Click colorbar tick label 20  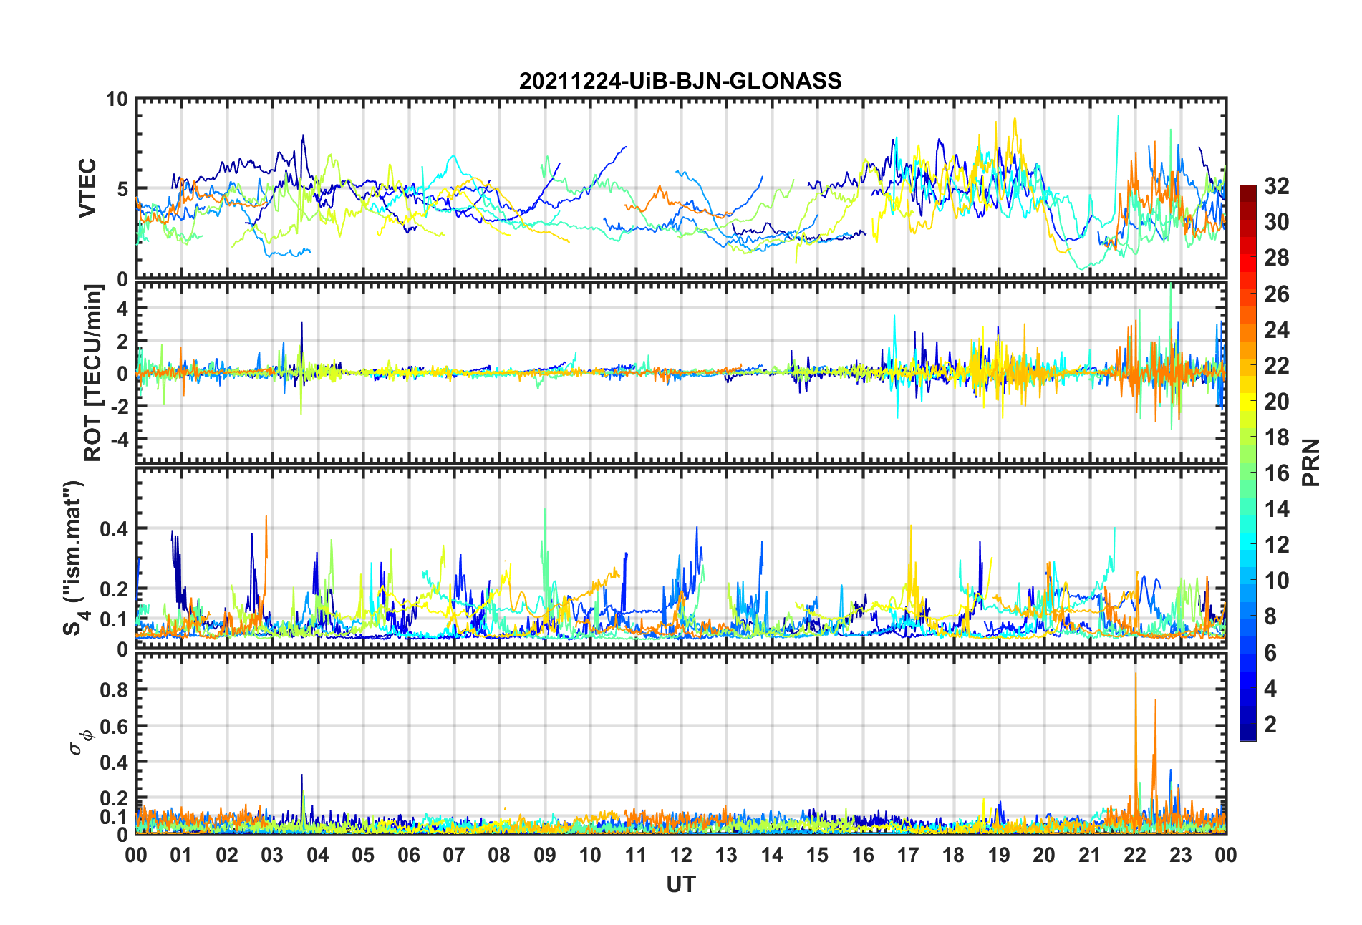(1276, 401)
